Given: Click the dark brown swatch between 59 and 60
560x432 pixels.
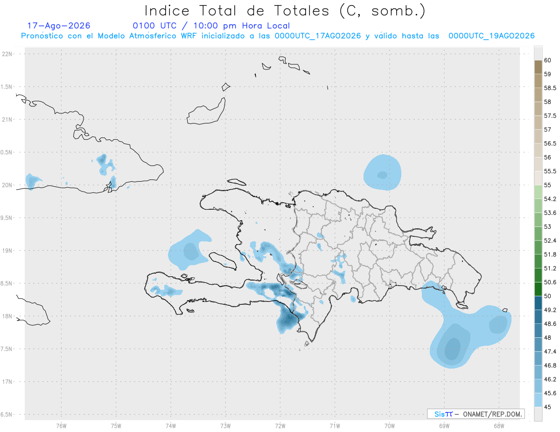Looking at the screenshot, I should point(538,67).
